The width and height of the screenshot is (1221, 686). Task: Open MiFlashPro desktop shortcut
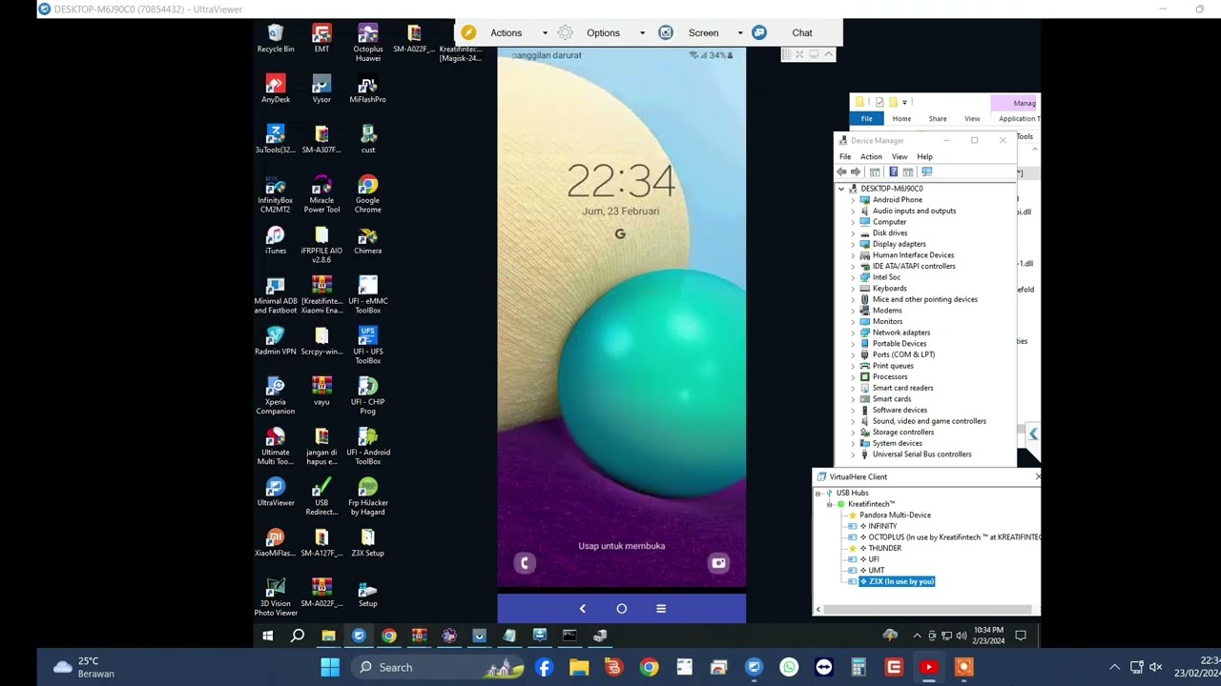tap(367, 90)
